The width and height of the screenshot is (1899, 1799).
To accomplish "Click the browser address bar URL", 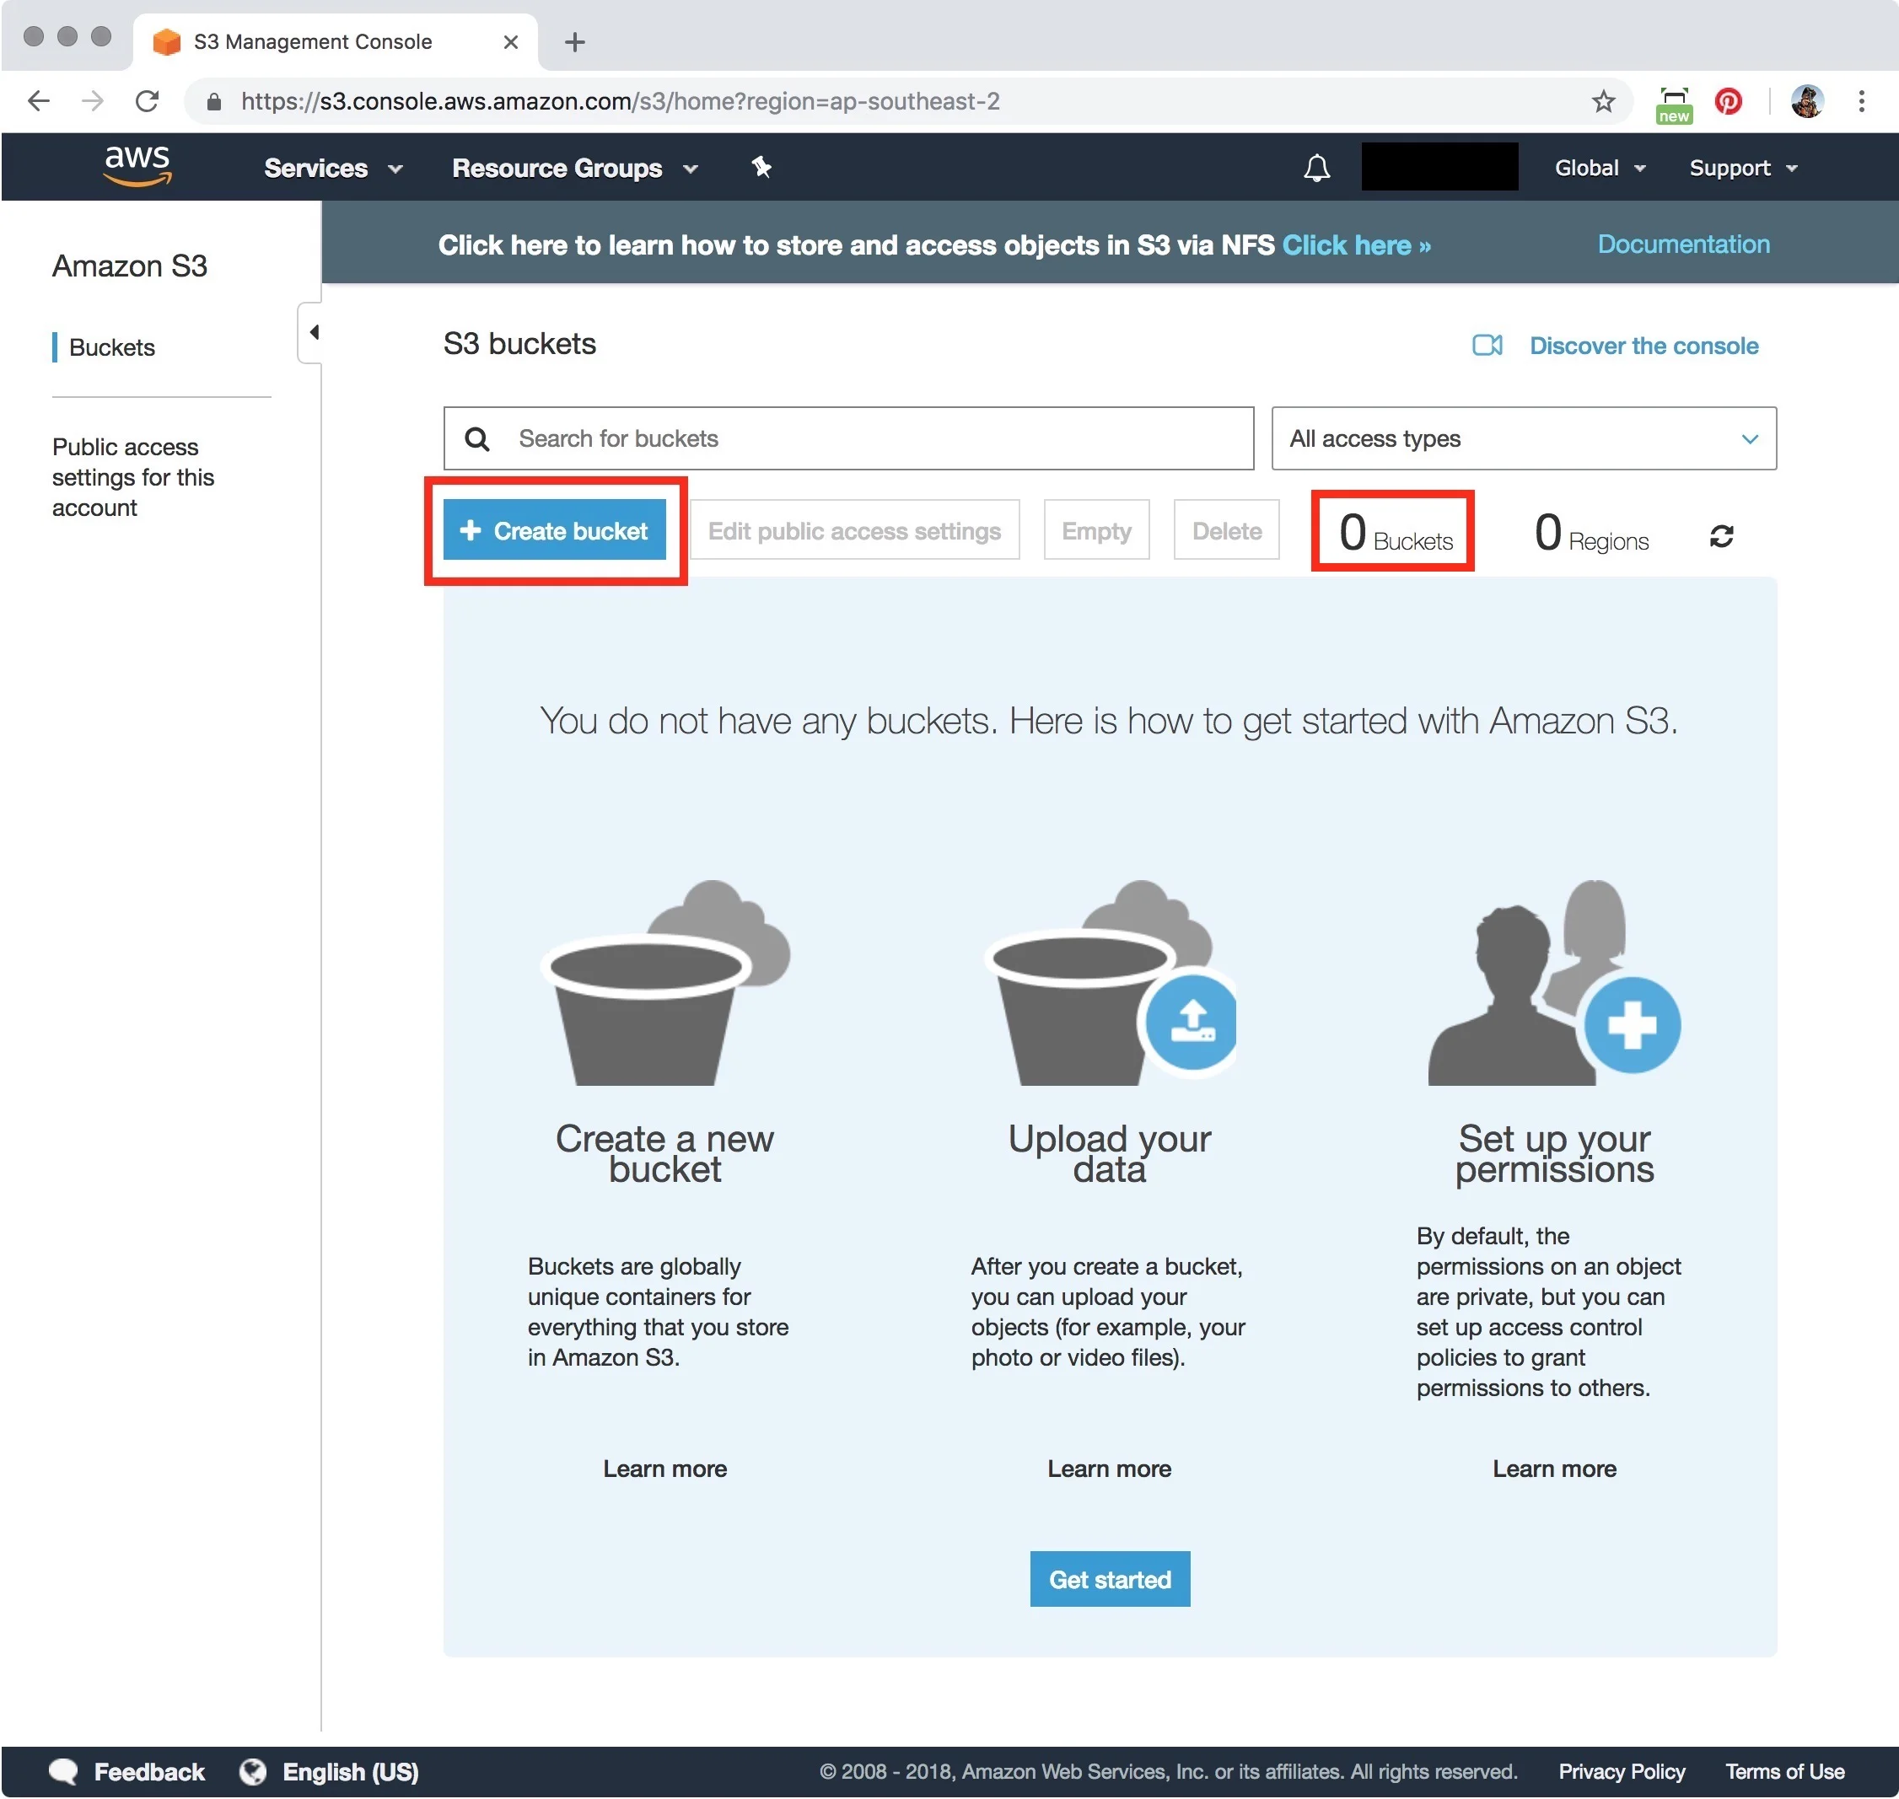I will click(x=620, y=100).
